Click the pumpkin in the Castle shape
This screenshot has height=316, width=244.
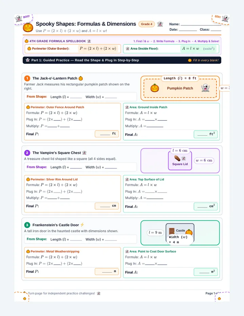coord(189,232)
